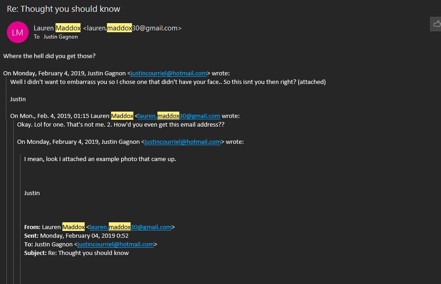This screenshot has height=284, width=441.
Task: Open justincourriel@hotmail.com link after 'To: Justin Gagnon'
Action: tap(116, 244)
